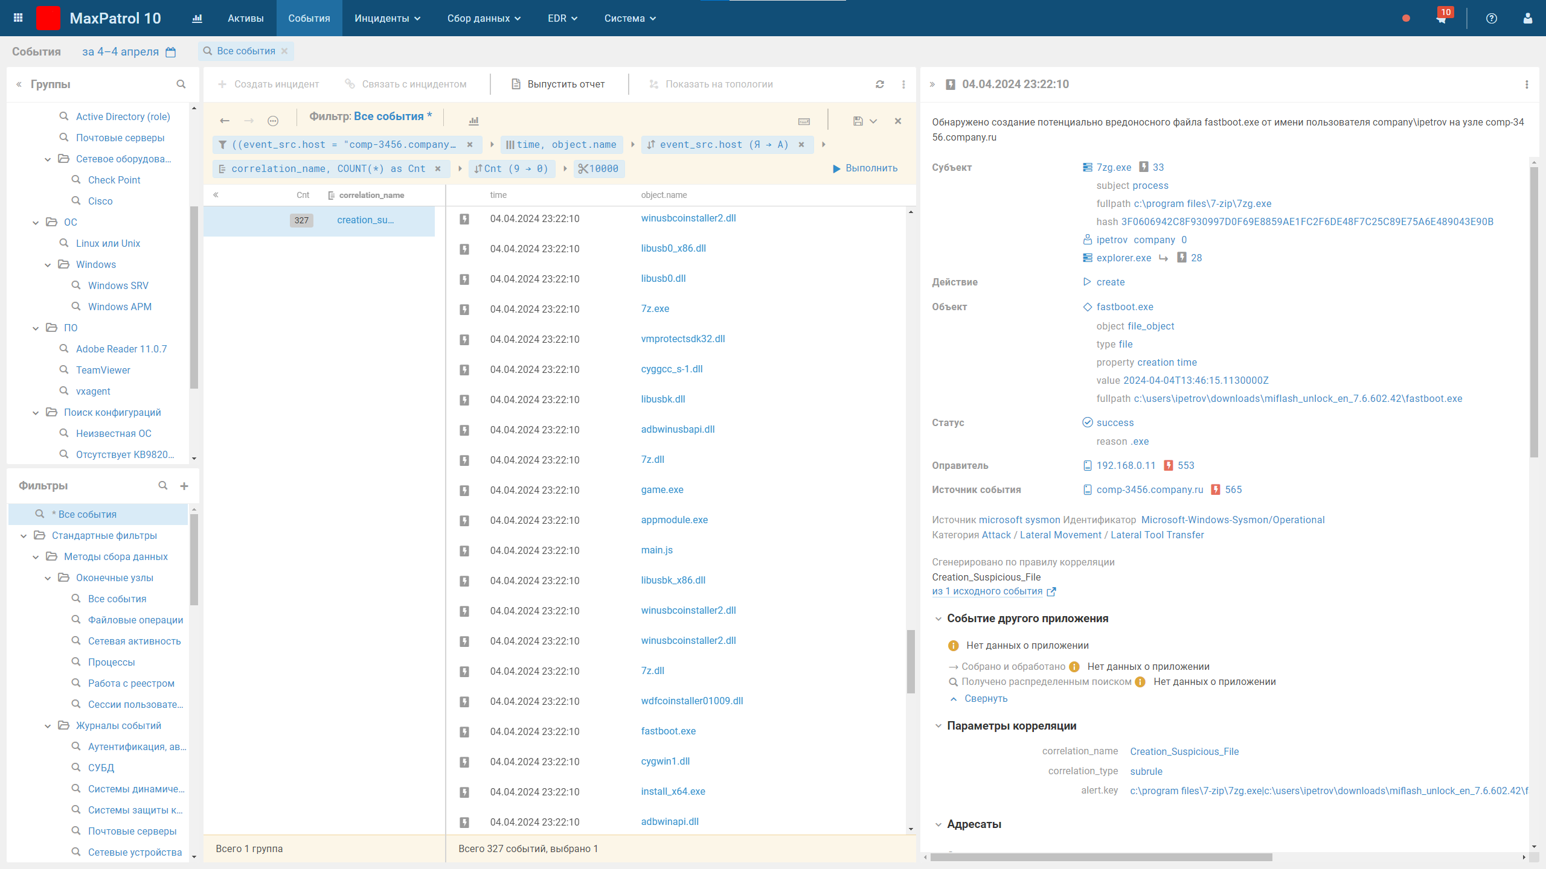Open notifications bell with badge 10
1546x869 pixels.
(x=1442, y=18)
